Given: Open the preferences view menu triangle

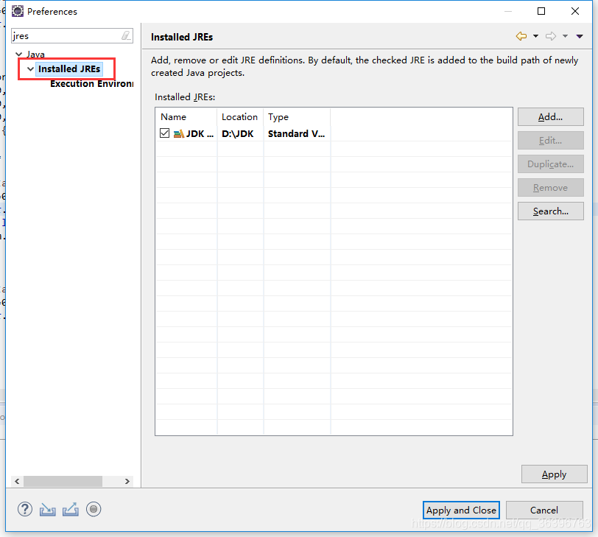Looking at the screenshot, I should pyautogui.click(x=580, y=36).
